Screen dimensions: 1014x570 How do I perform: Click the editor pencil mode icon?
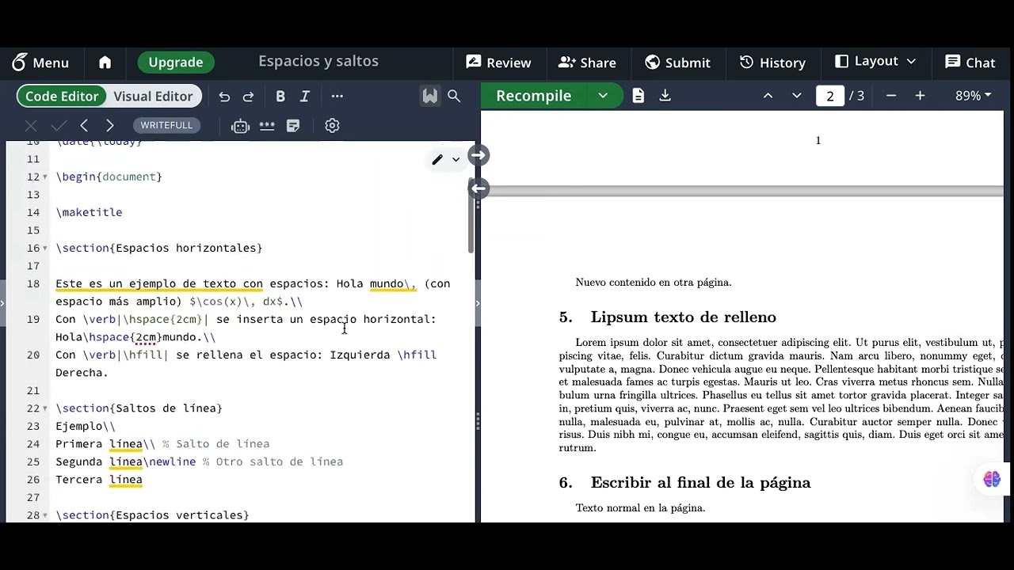[437, 159]
